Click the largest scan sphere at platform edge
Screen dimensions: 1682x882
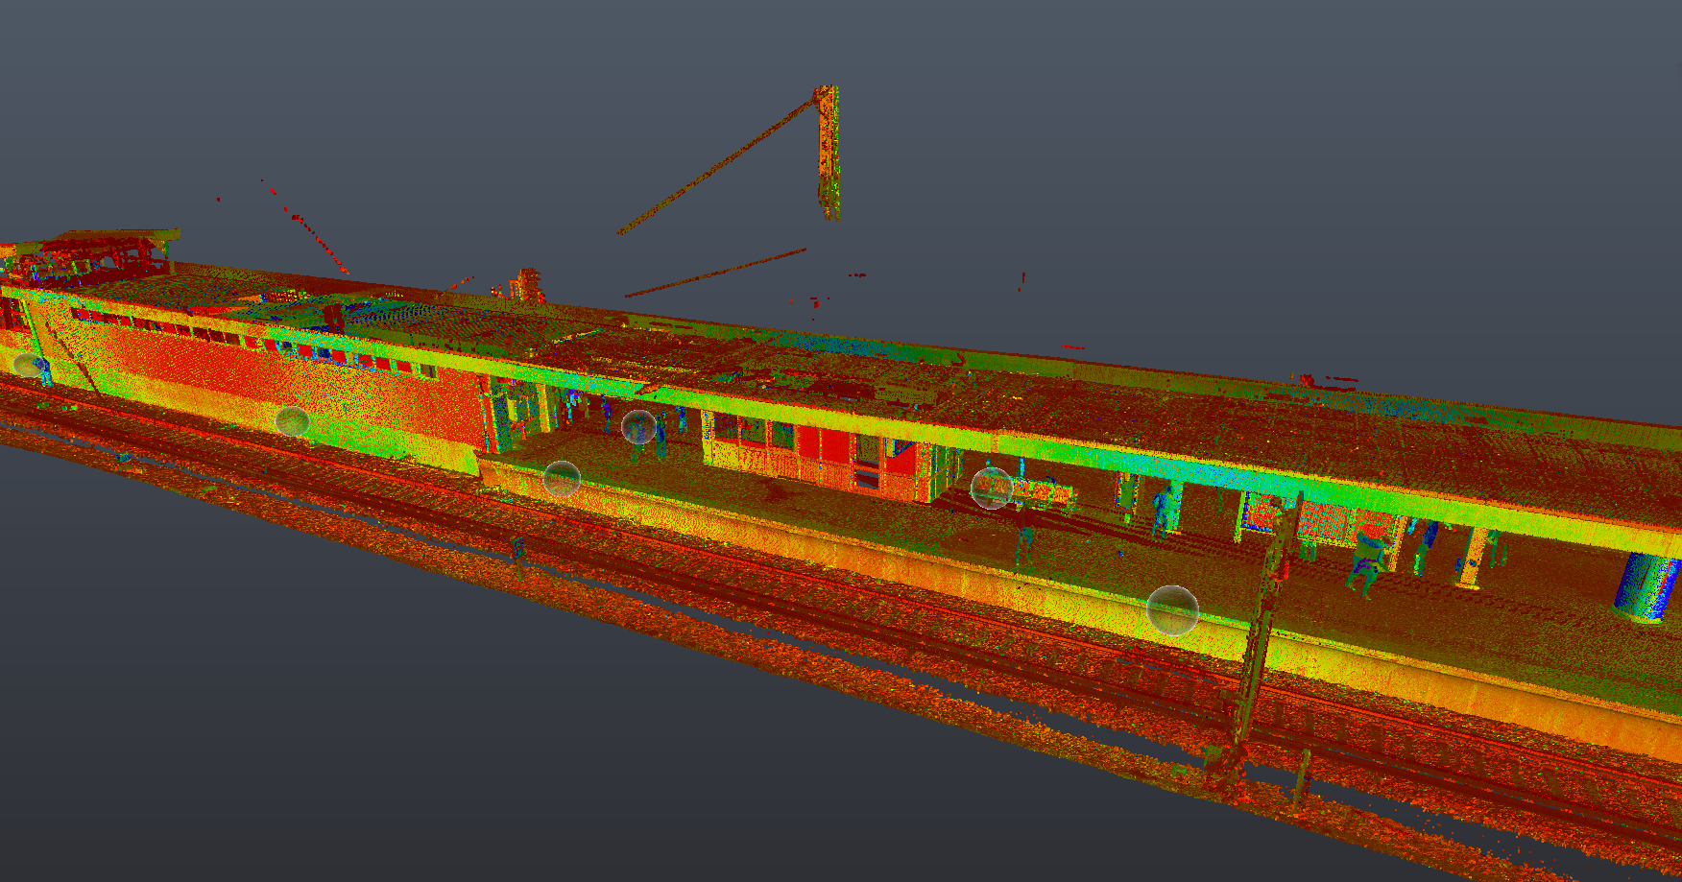coord(1172,610)
